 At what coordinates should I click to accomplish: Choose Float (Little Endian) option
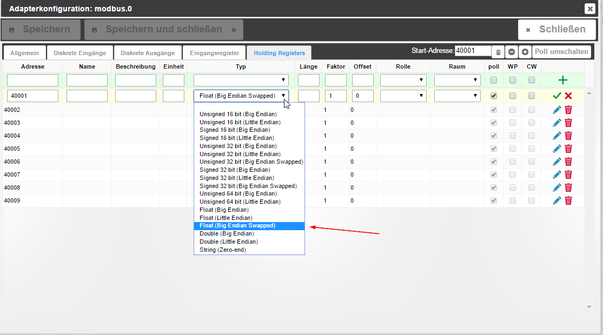click(x=249, y=218)
